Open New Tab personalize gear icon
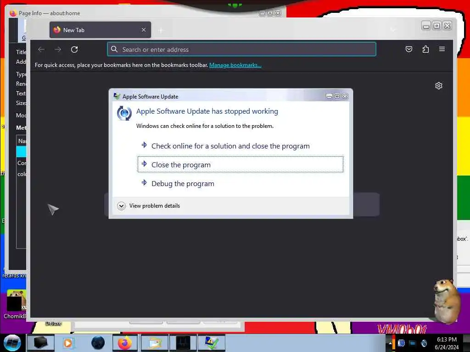 click(438, 86)
